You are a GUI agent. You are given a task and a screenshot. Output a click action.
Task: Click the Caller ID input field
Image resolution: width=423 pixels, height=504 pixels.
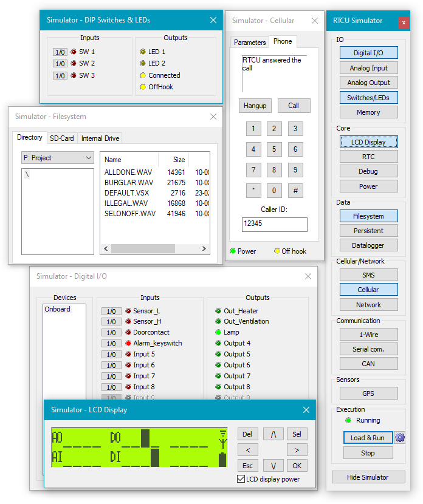[274, 224]
